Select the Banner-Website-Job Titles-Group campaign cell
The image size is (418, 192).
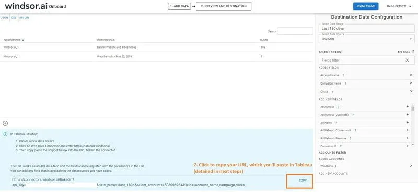click(x=117, y=47)
